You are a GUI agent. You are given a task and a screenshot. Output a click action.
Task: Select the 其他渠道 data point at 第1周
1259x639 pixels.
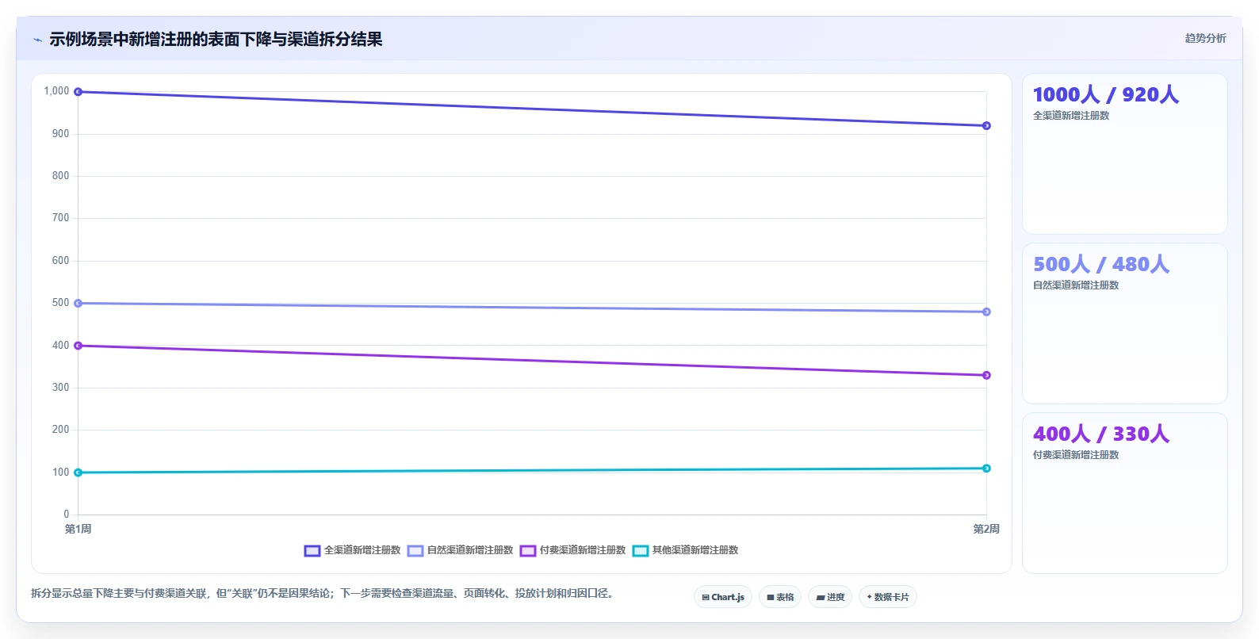78,473
